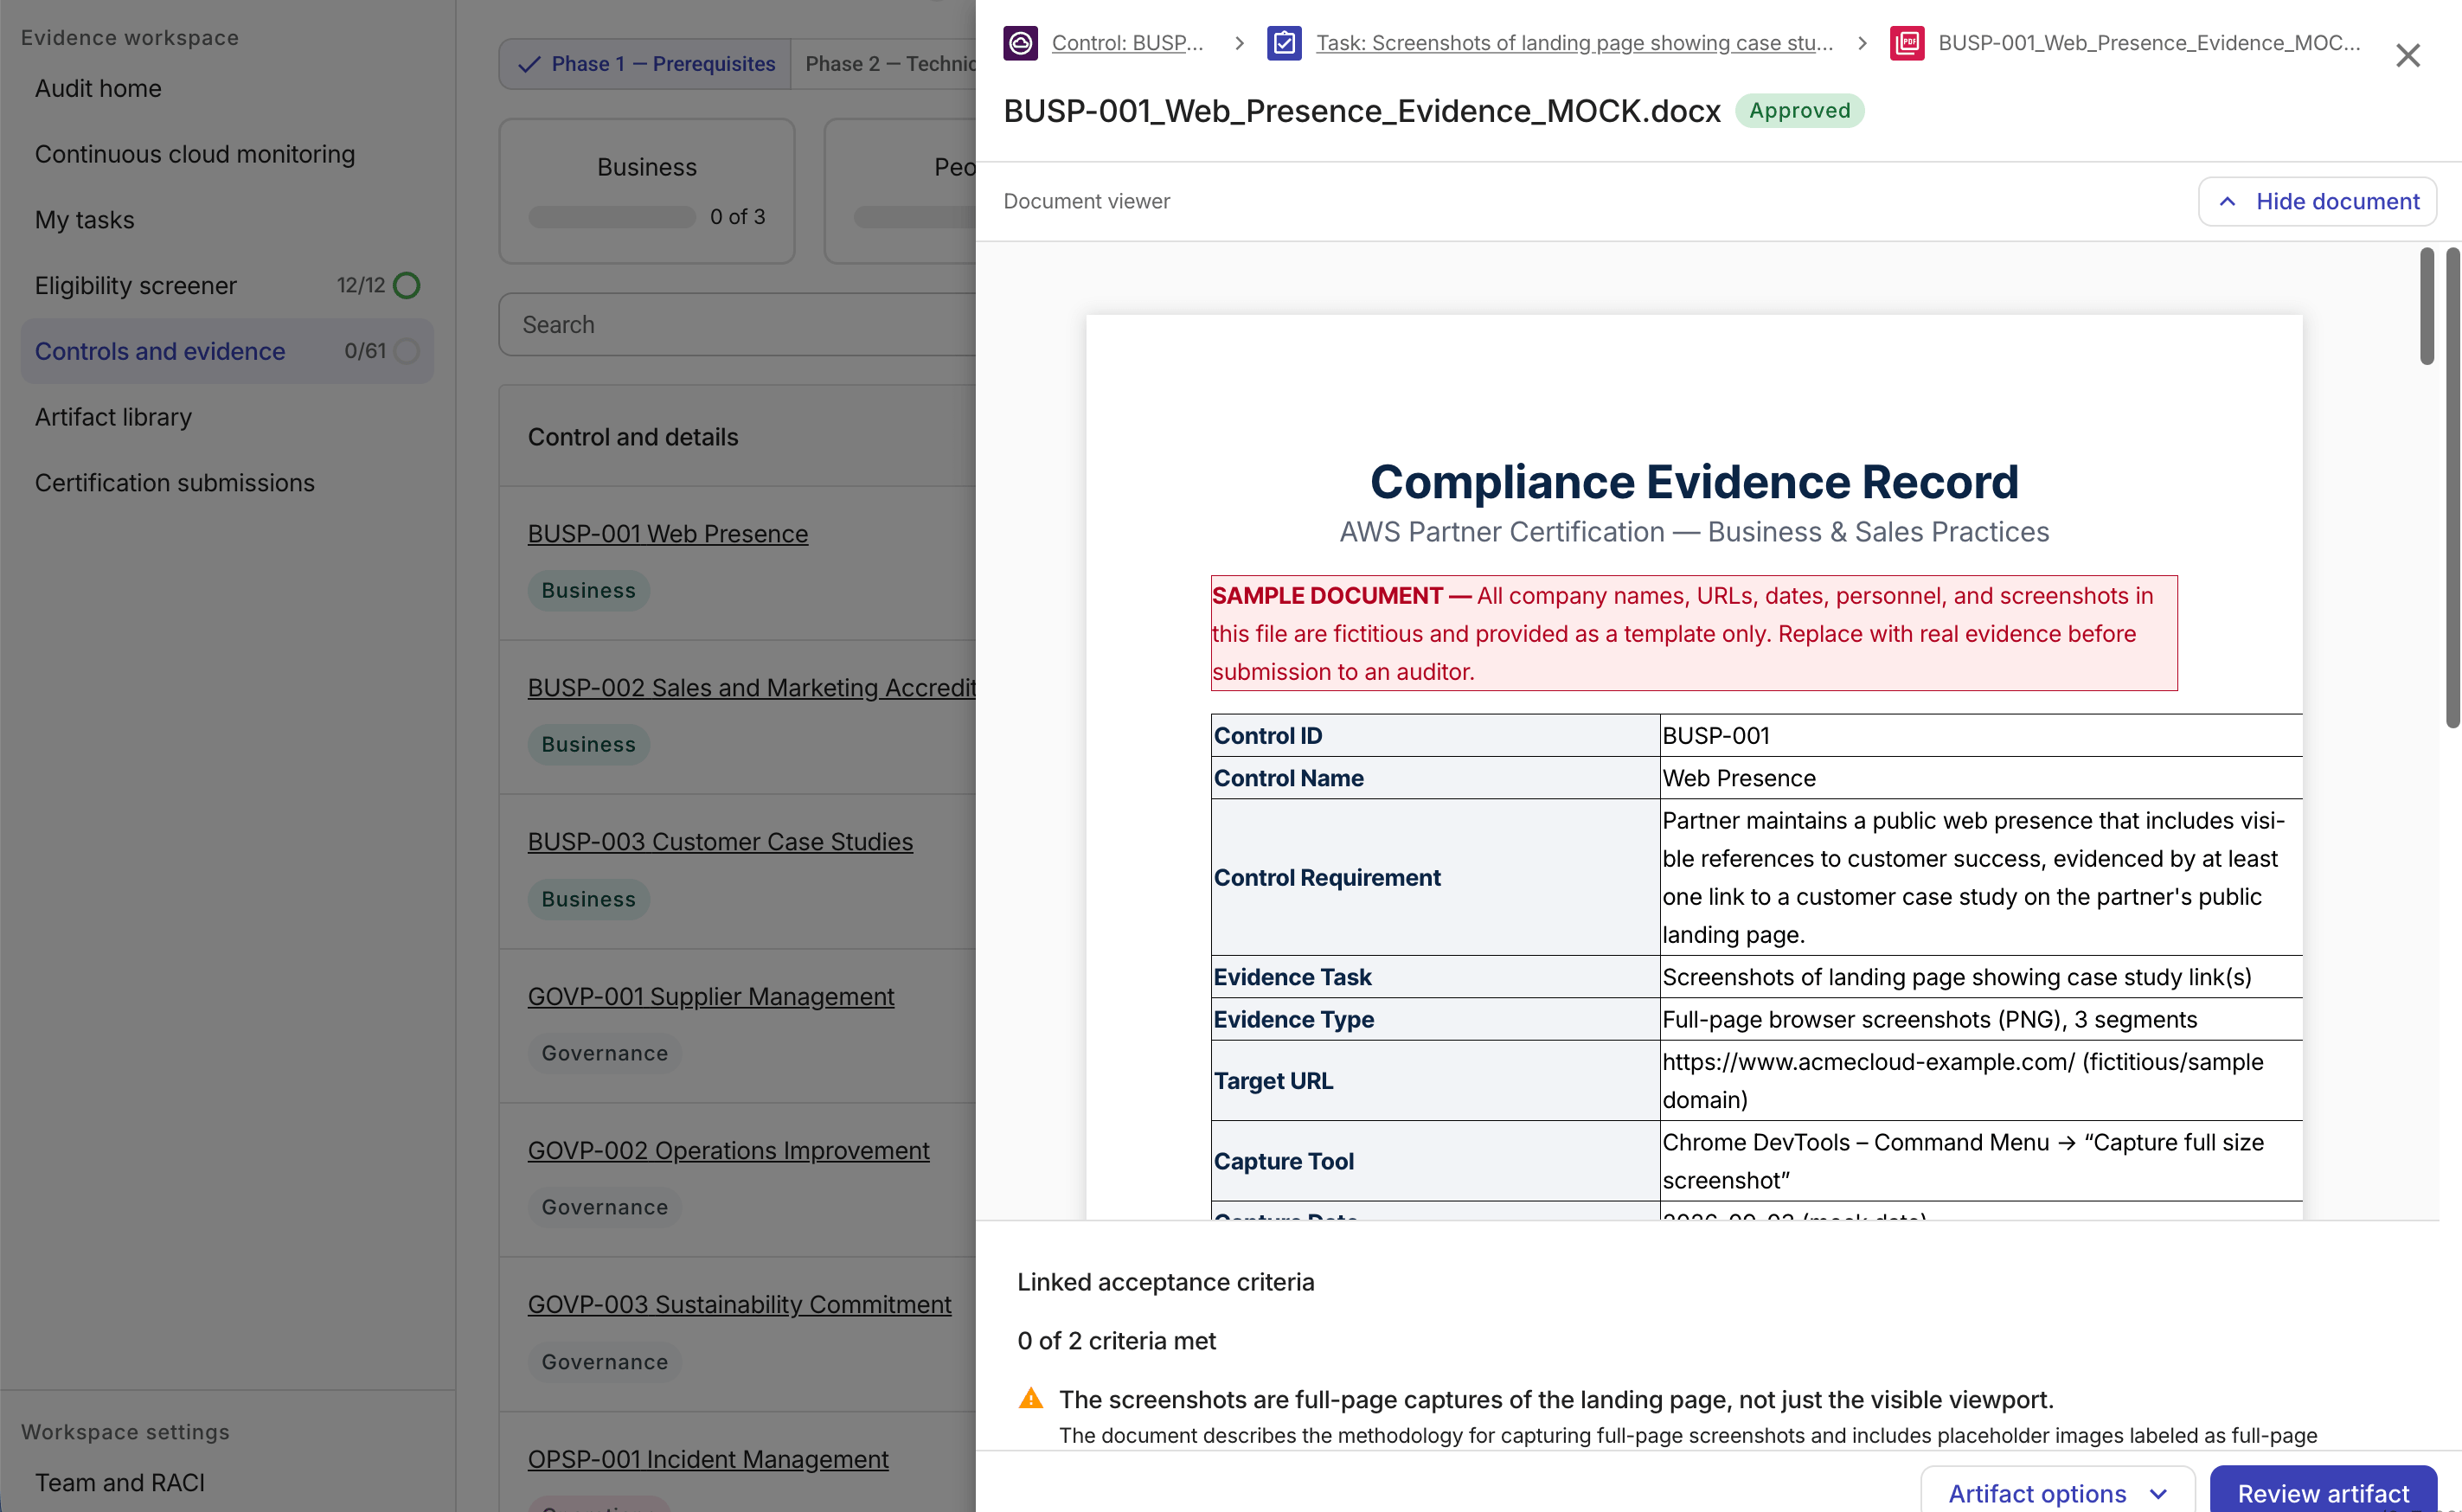Open BUSP-001 Web Presence control
2462x1512 pixels.
pos(668,534)
